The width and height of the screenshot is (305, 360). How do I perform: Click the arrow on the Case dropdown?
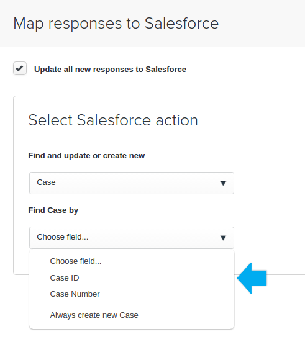pyautogui.click(x=223, y=183)
